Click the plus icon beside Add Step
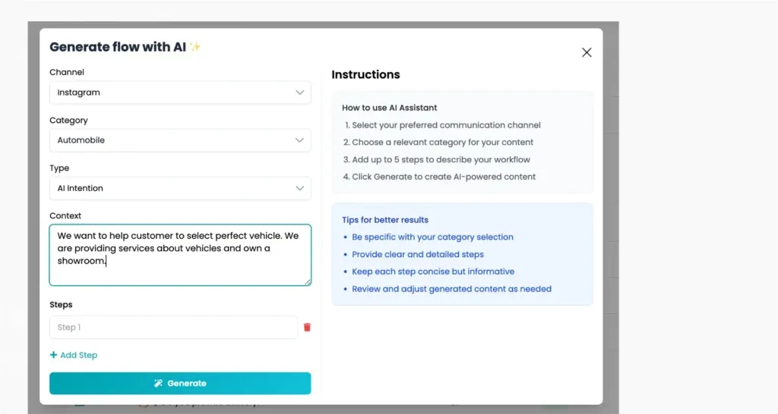 coord(54,355)
